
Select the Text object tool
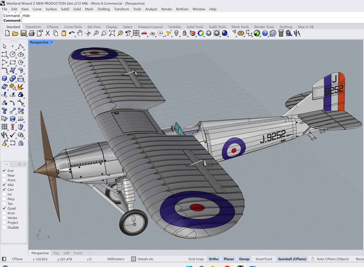pyautogui.click(x=4, y=111)
